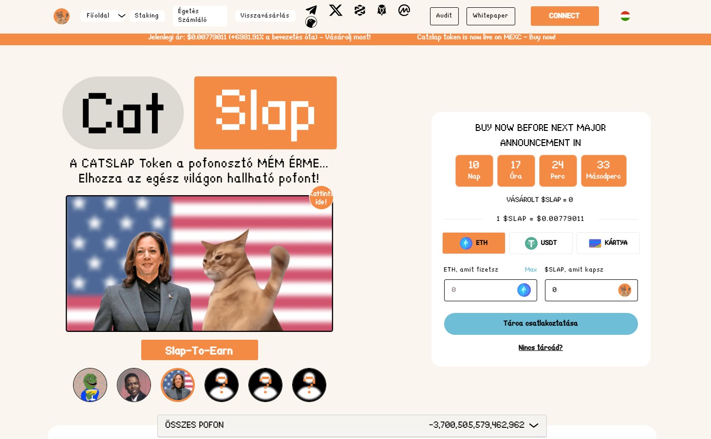Viewport: 711px width, 439px height.
Task: Select USDT payment option
Action: click(541, 243)
